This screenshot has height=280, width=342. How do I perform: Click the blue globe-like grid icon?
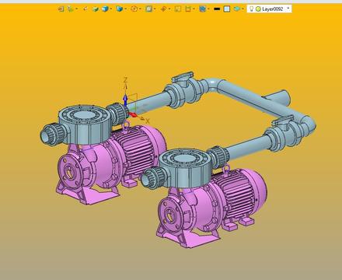point(202,9)
